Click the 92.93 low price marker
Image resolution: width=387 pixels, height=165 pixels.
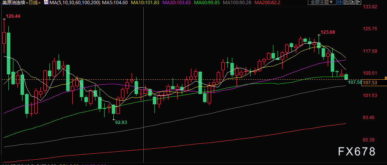[x=122, y=122]
